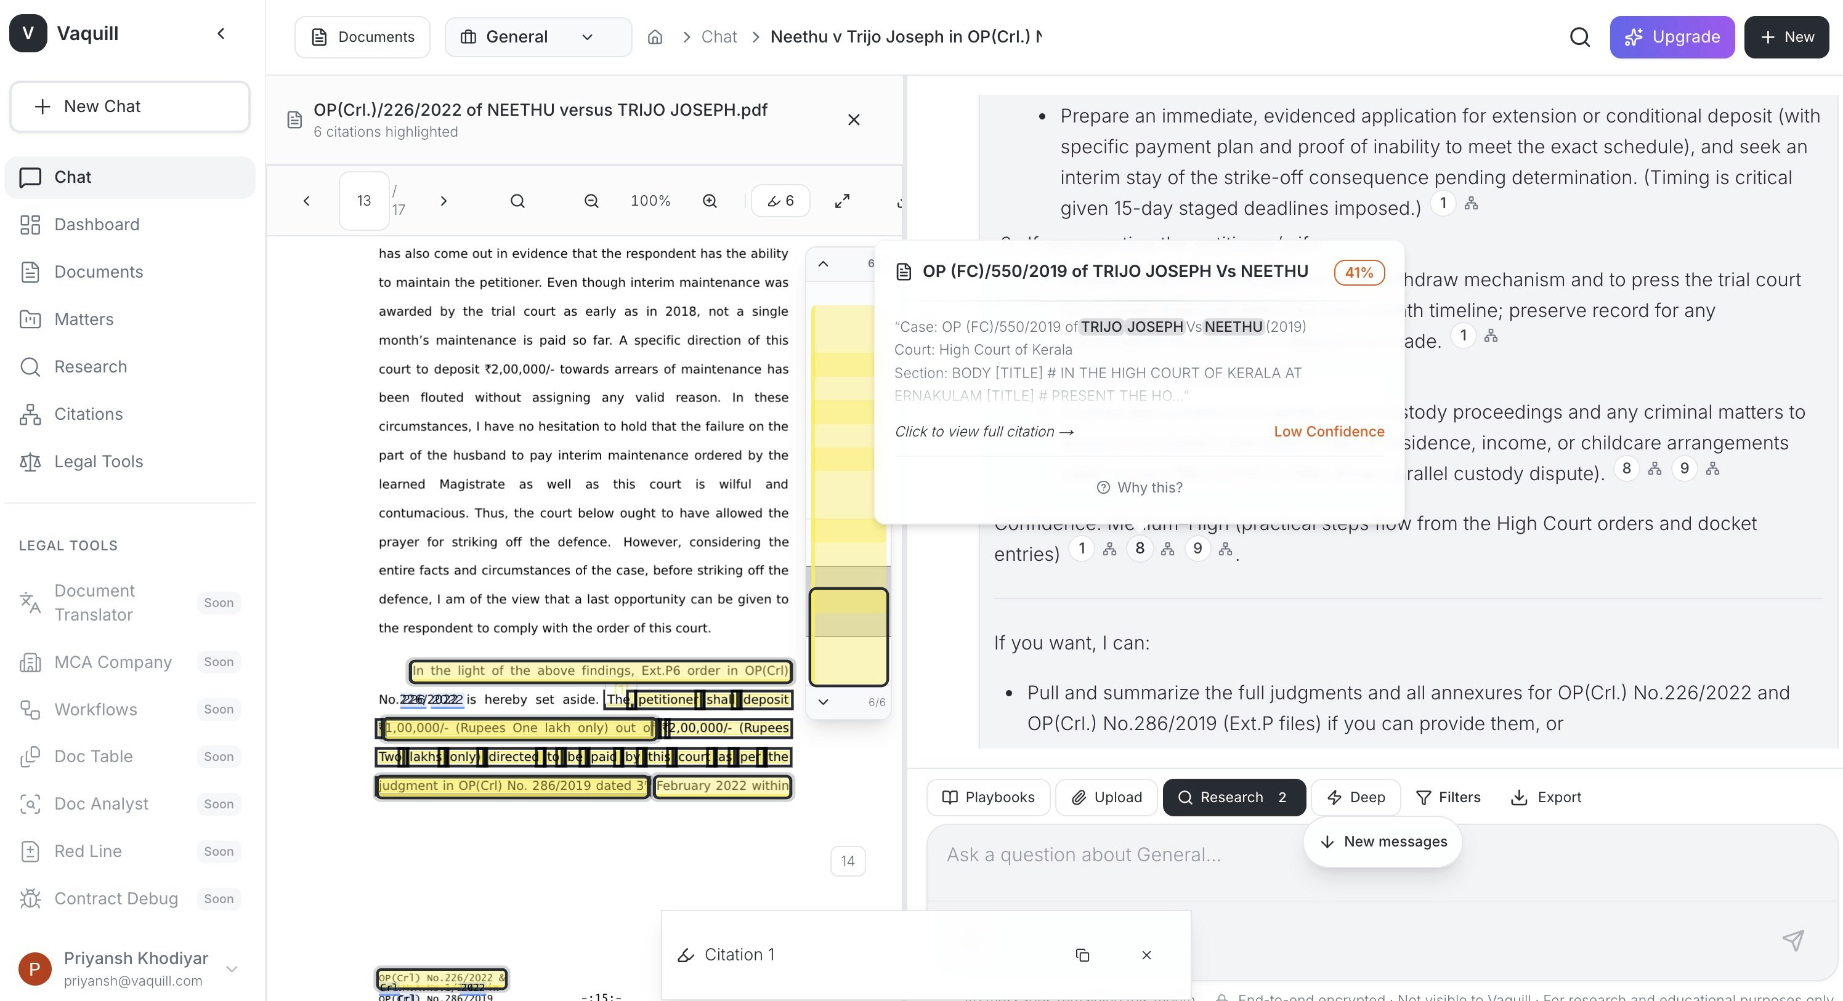
Task: Collapse the Vaquill sidebar
Action: click(221, 33)
